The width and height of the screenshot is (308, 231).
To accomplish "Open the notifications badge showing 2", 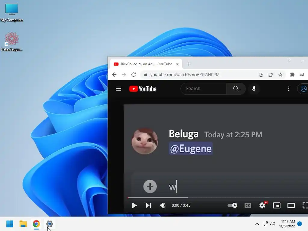I will pos(300,224).
